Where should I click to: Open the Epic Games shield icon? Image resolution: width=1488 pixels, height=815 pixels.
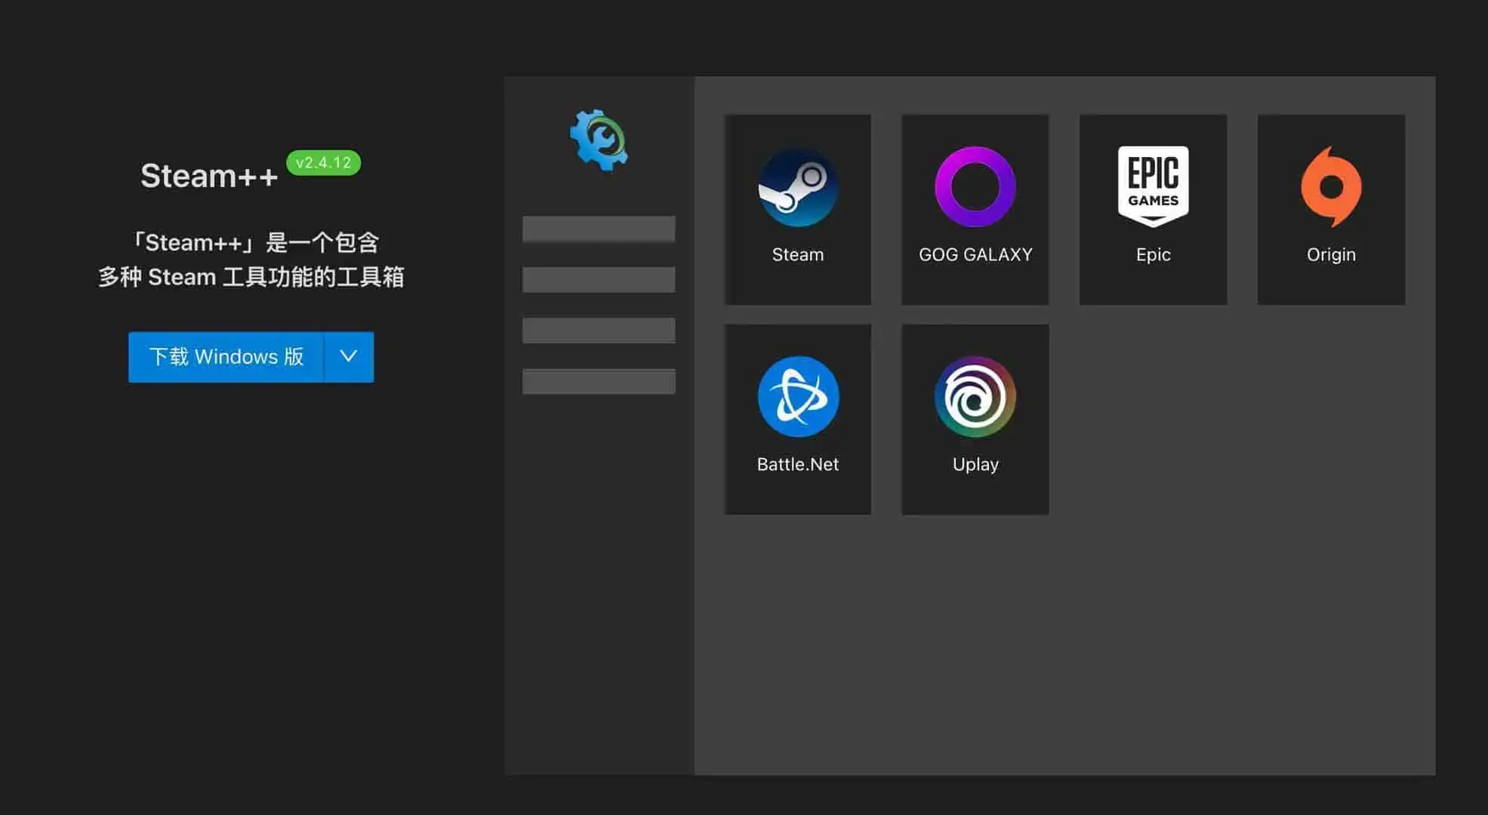coord(1153,186)
